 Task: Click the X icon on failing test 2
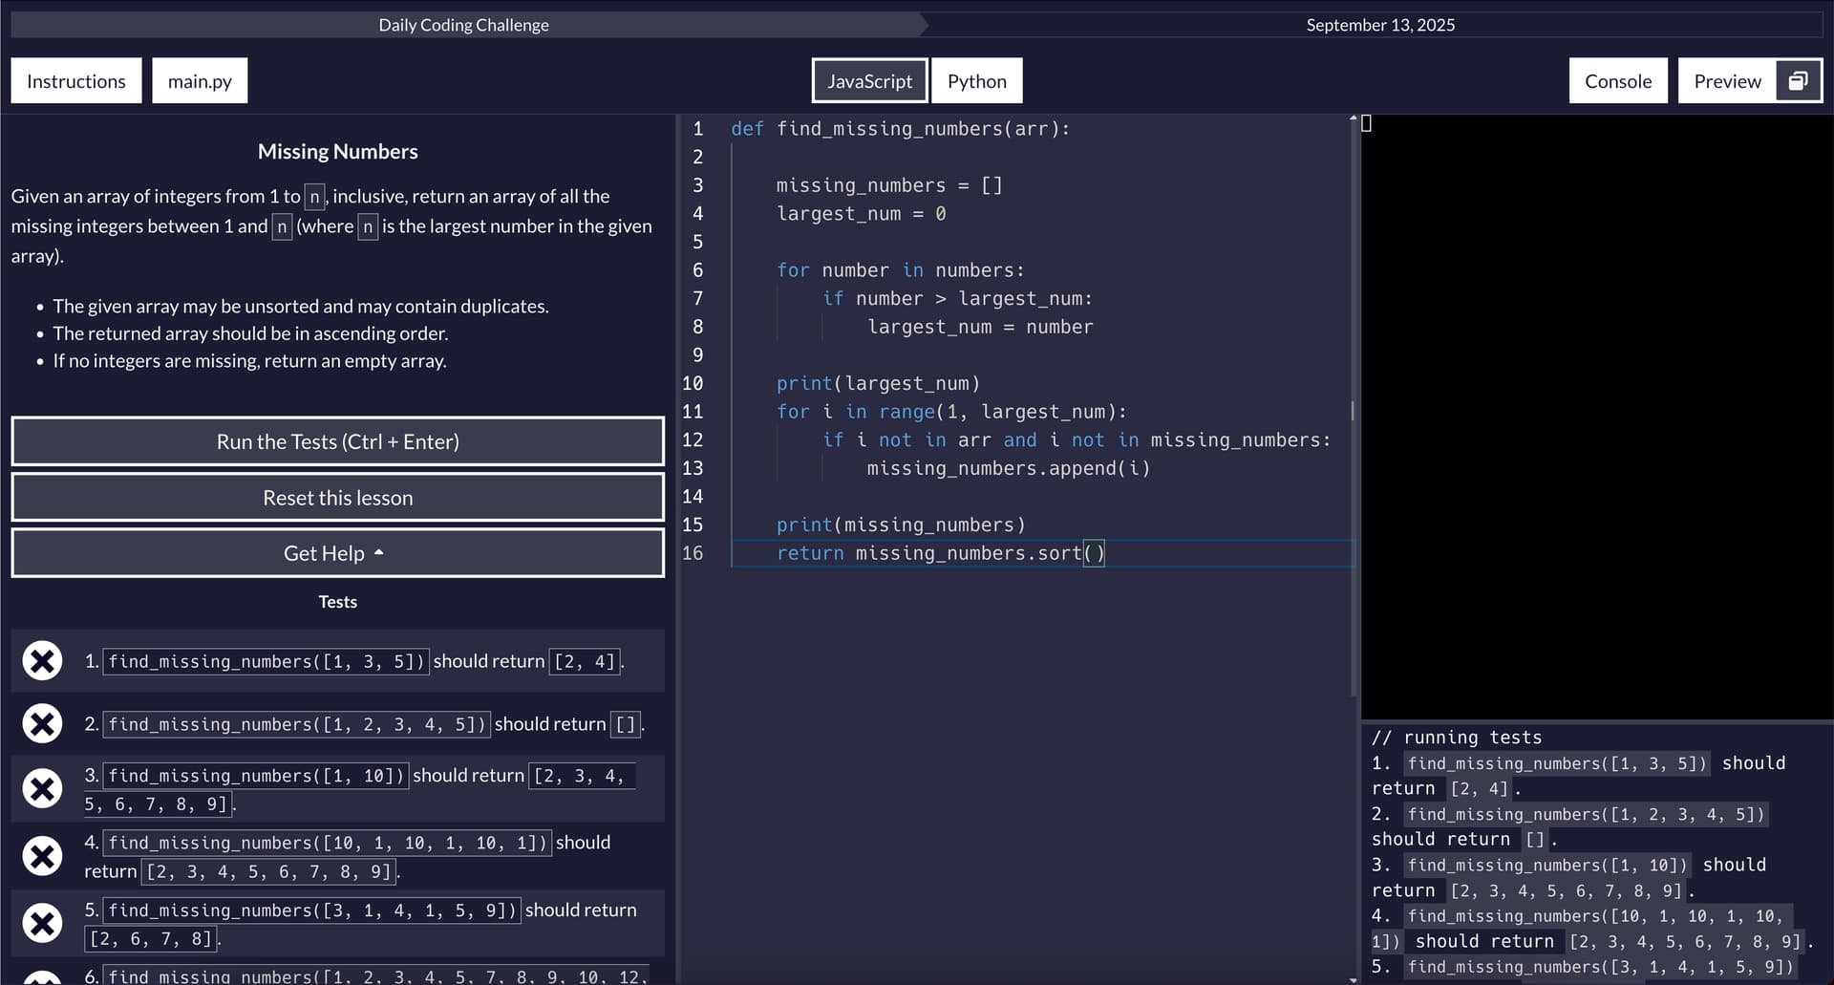[x=42, y=723]
